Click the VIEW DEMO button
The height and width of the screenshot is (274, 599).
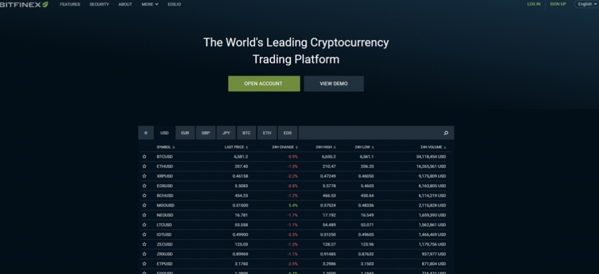point(334,83)
